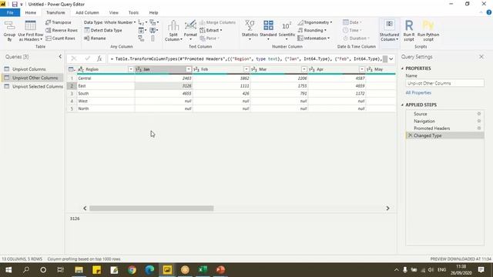Click the Split Column icon
Screen dimensions: 493x277
click(x=173, y=26)
